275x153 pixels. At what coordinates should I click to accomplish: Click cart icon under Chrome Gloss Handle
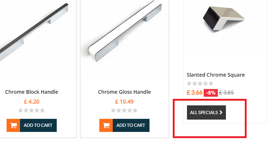click(x=106, y=125)
